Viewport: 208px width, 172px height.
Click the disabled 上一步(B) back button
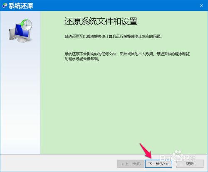131,164
